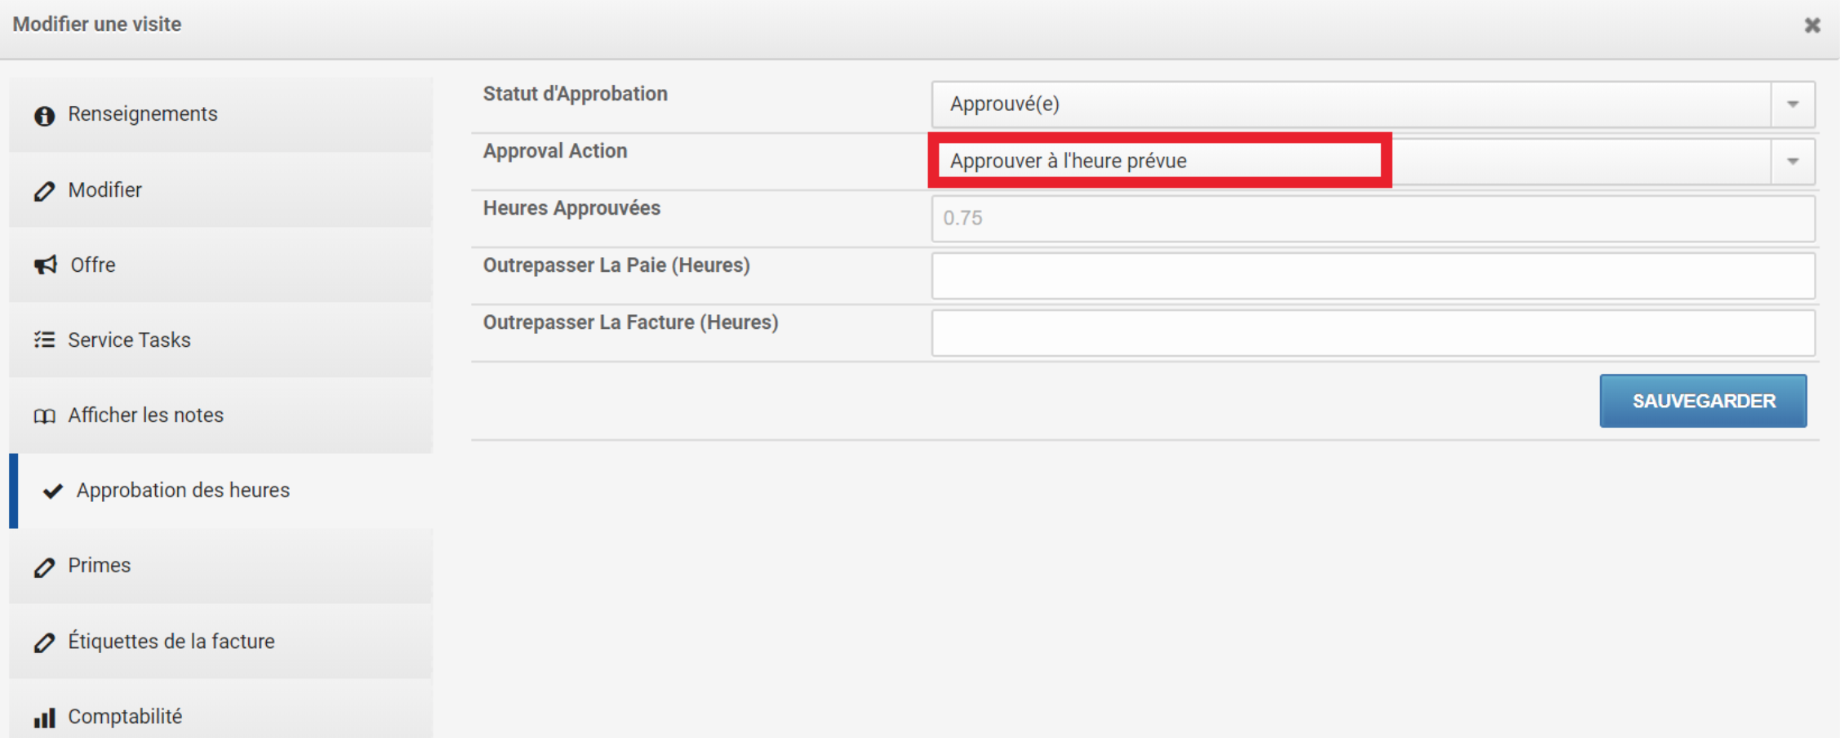Click the Renseignements info icon
The image size is (1840, 738).
pyautogui.click(x=44, y=115)
